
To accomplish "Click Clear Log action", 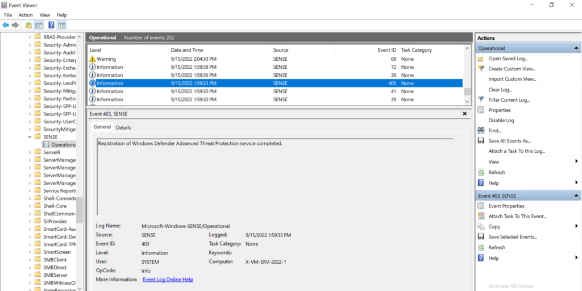I will (500, 89).
